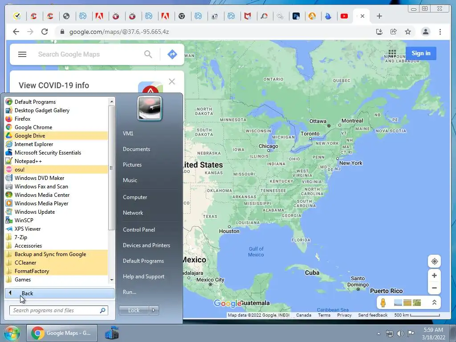Screen dimensions: 456x342
Task: Open Windows Update from programs list
Action: (x=35, y=212)
